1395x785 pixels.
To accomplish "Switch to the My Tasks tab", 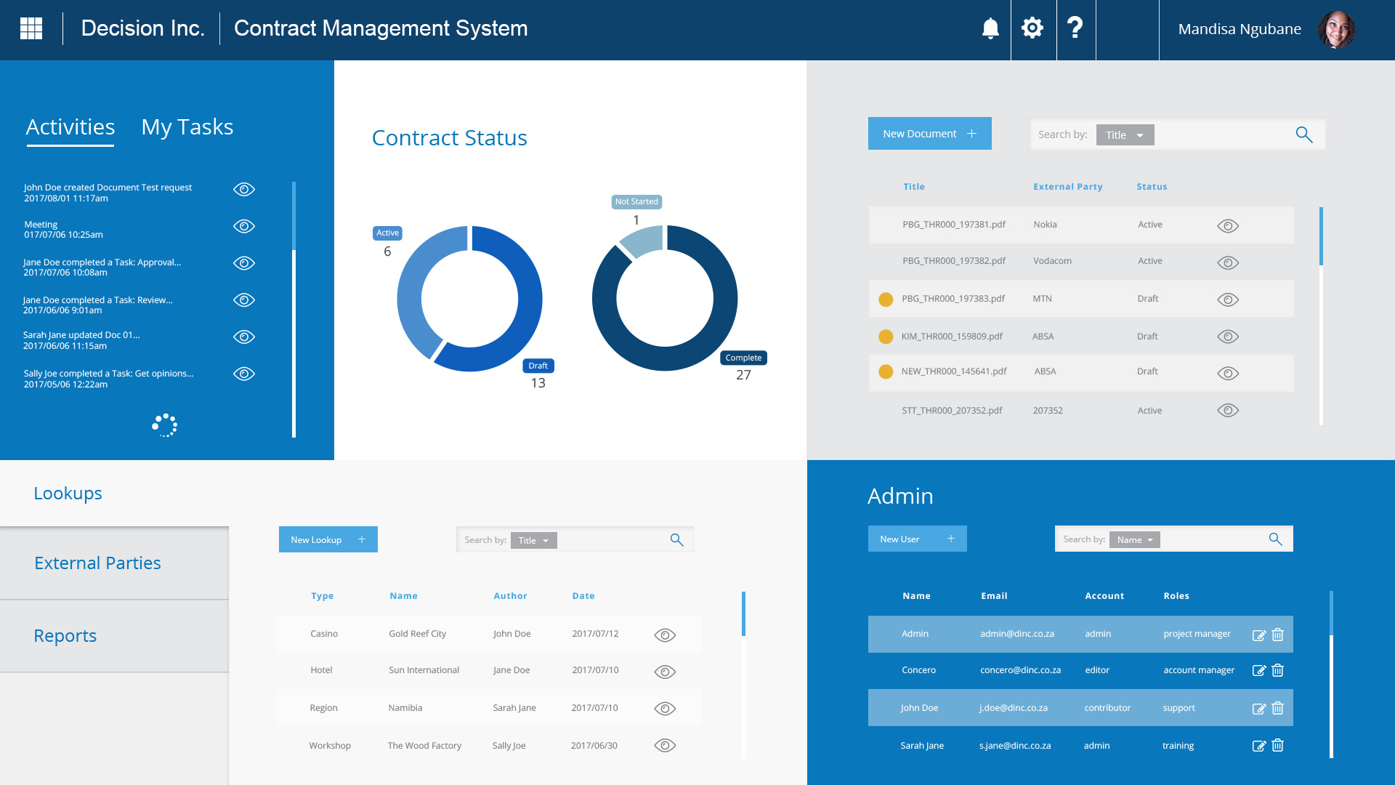I will 187,127.
